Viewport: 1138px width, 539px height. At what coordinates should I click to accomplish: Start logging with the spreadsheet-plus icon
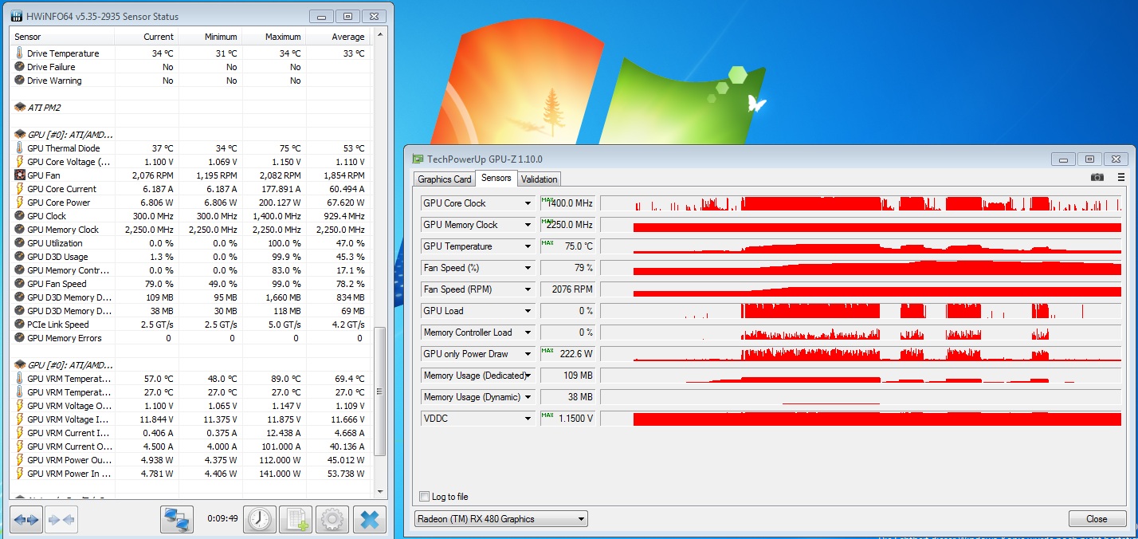[296, 520]
